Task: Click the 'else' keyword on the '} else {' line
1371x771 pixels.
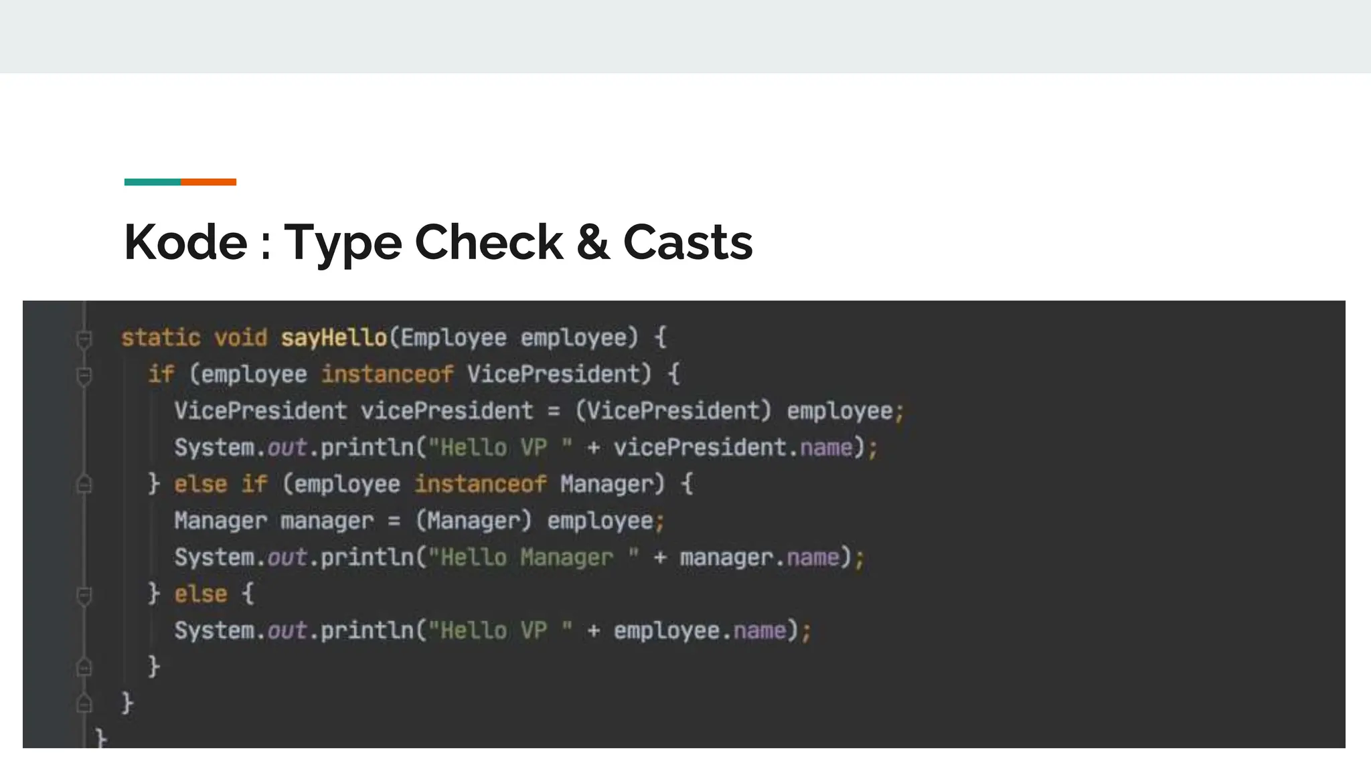Action: (201, 594)
